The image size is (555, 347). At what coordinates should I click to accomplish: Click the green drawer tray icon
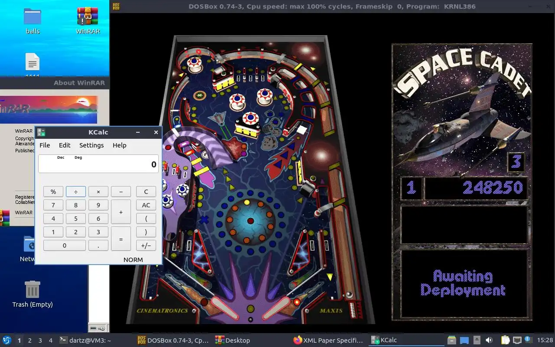pyautogui.click(x=452, y=340)
